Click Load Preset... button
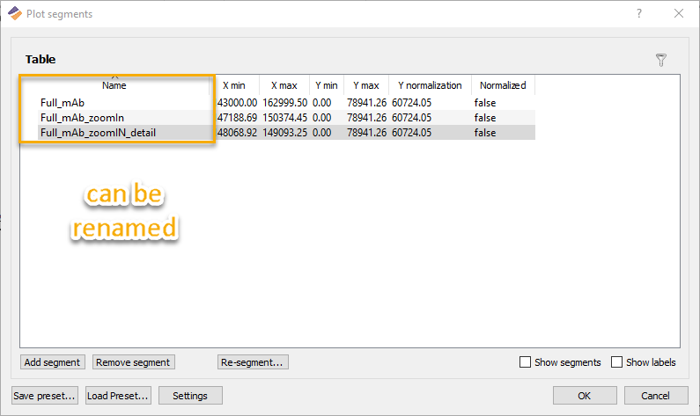The height and width of the screenshot is (416, 700). coord(118,396)
